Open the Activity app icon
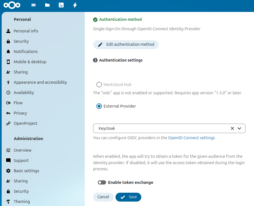The height and width of the screenshot is (206, 254). (x=75, y=5)
